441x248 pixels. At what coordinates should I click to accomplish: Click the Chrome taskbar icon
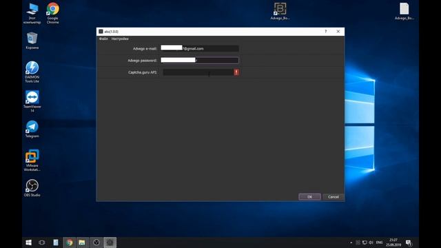tap(69, 242)
